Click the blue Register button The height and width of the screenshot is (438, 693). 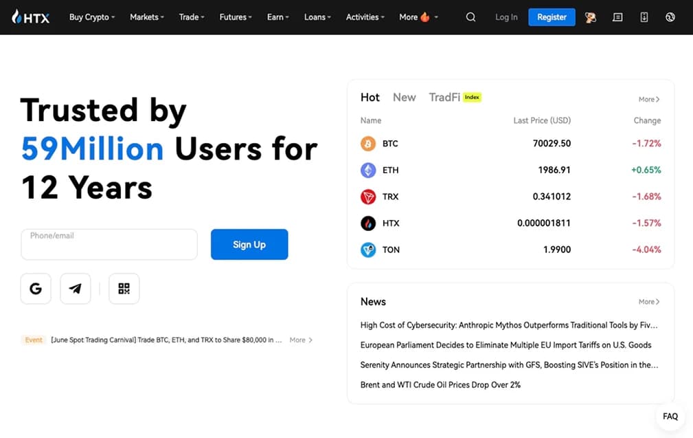pos(552,17)
